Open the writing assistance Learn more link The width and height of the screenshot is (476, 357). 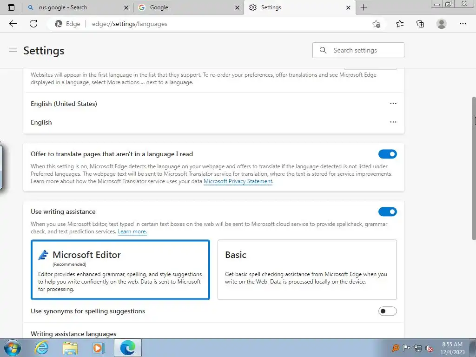click(132, 231)
